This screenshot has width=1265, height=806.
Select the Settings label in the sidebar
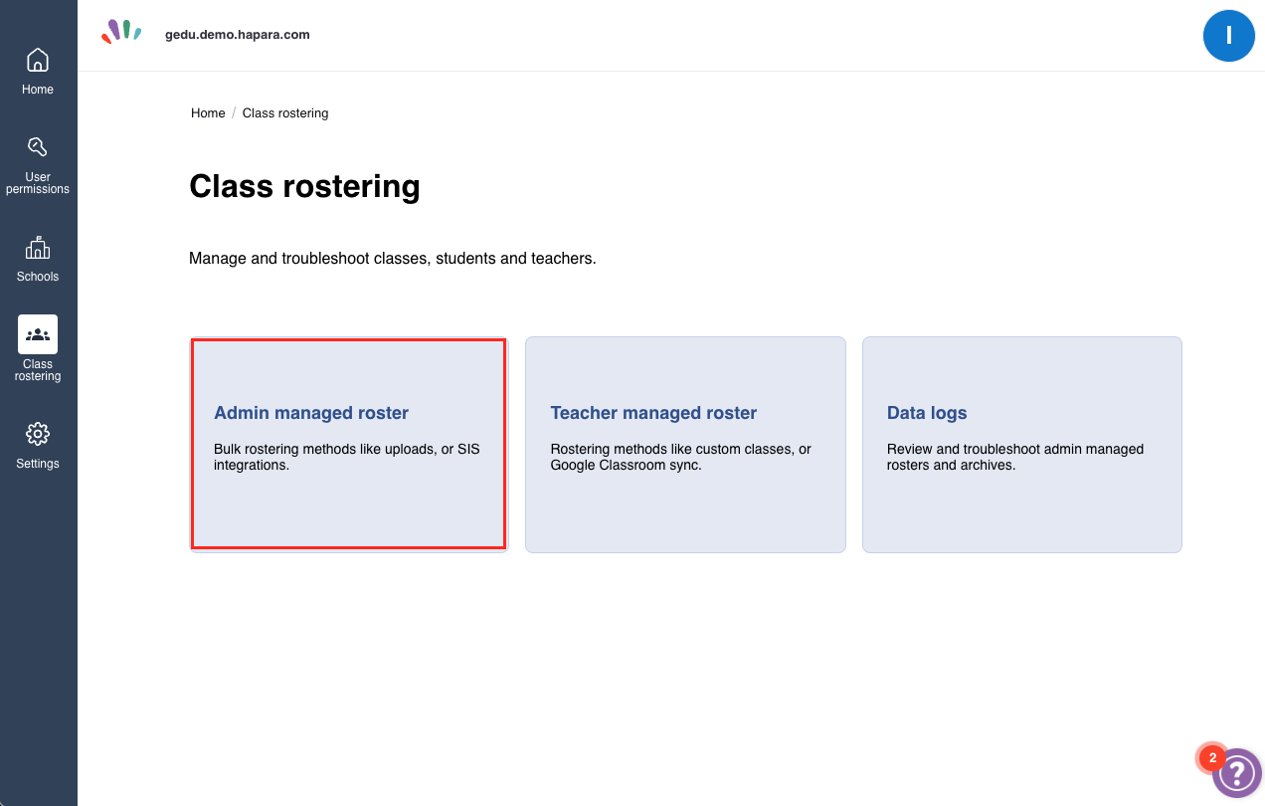pyautogui.click(x=37, y=463)
